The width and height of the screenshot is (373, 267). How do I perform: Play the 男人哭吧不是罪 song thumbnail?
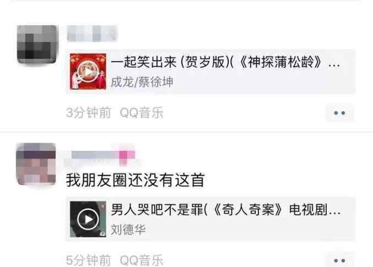(x=88, y=219)
